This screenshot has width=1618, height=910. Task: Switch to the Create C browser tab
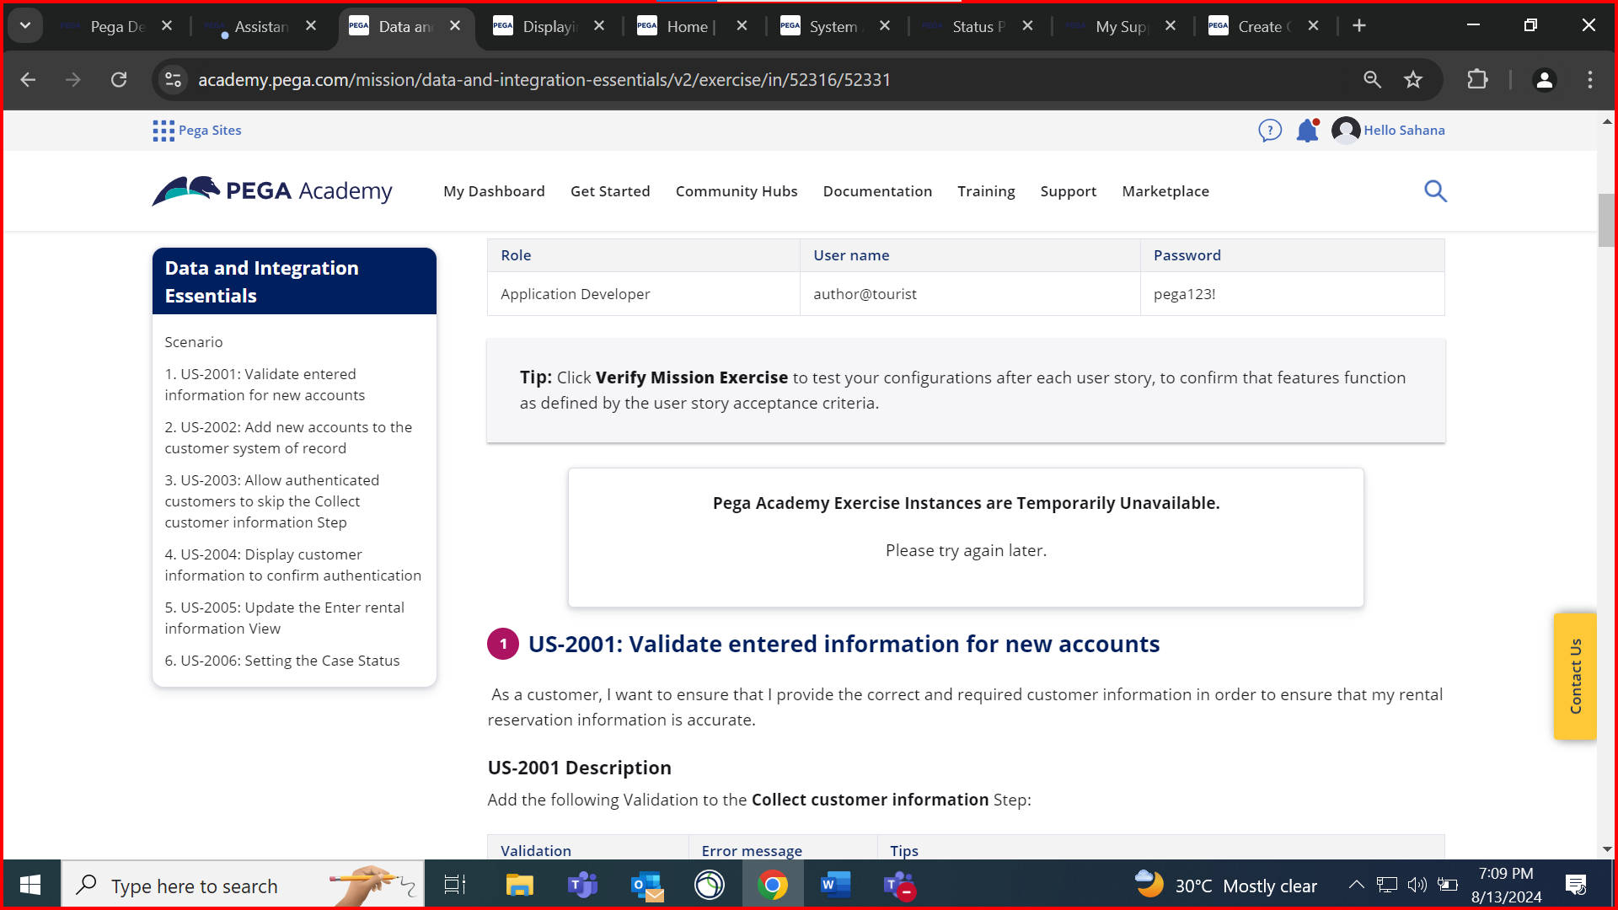click(x=1262, y=26)
